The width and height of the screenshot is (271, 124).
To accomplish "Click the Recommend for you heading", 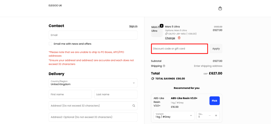I will coord(186,88).
